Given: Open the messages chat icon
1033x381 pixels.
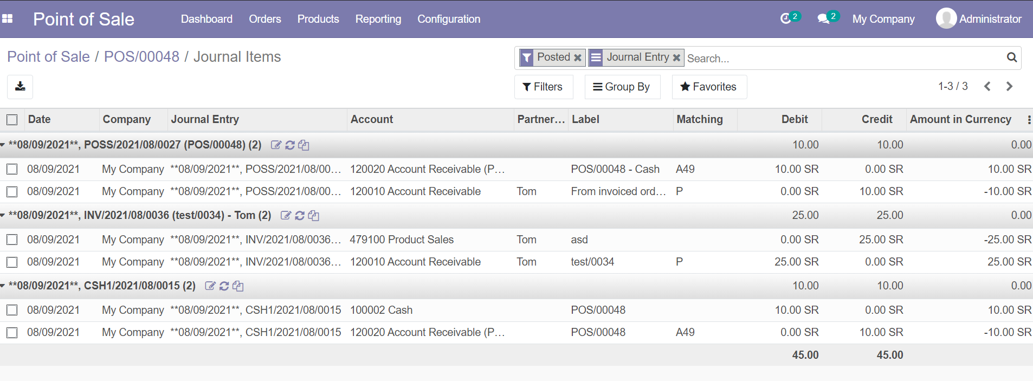Looking at the screenshot, I should point(823,19).
